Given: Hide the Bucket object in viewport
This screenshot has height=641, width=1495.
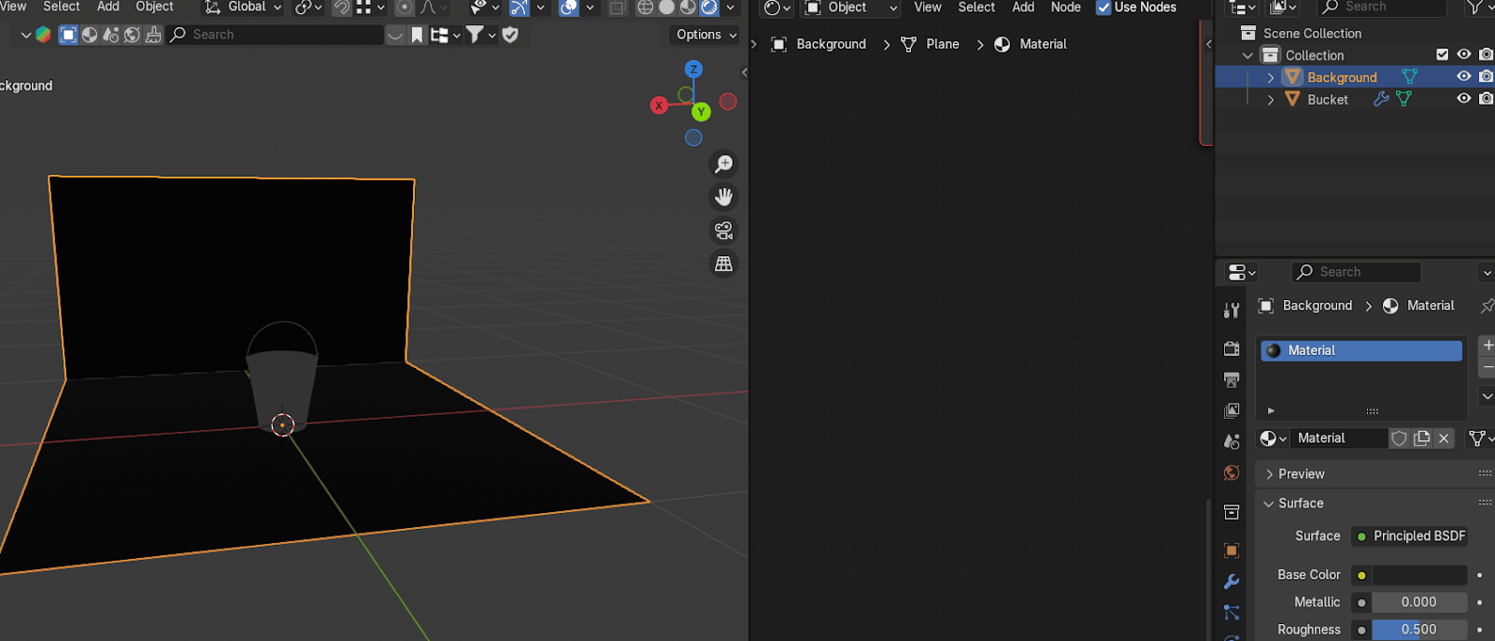Looking at the screenshot, I should click(x=1463, y=99).
